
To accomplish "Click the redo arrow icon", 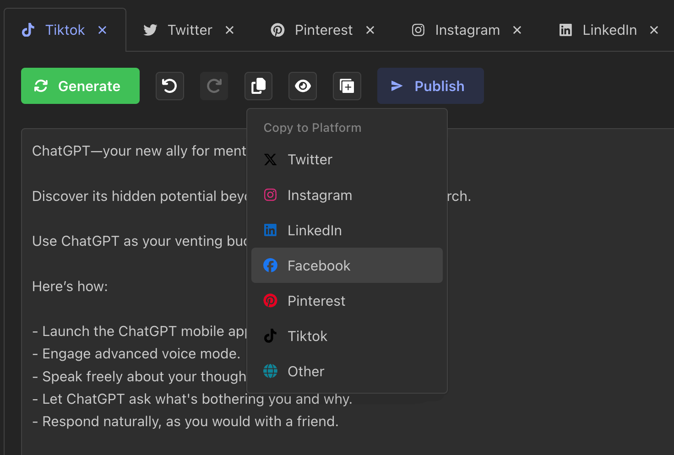I will [x=214, y=86].
